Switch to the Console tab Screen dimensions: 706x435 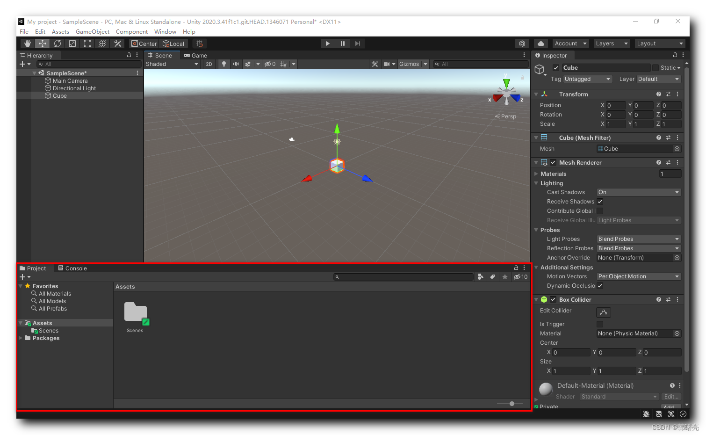click(72, 268)
